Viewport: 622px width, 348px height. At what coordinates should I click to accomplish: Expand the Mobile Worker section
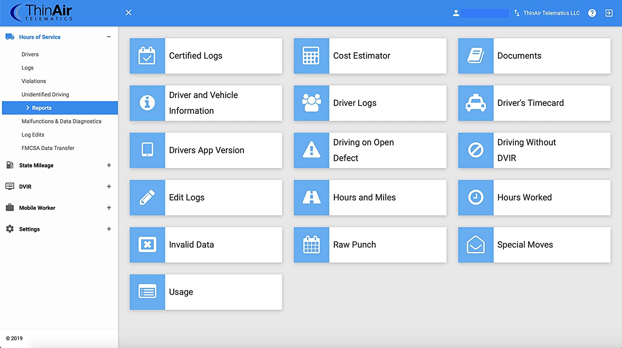109,208
